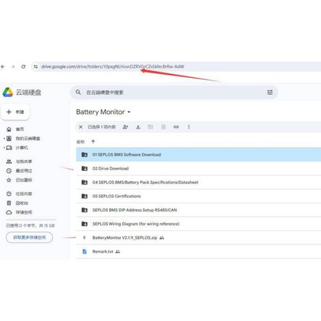Download the selected item using toolbar icon
The height and width of the screenshot is (321, 321).
[138, 127]
